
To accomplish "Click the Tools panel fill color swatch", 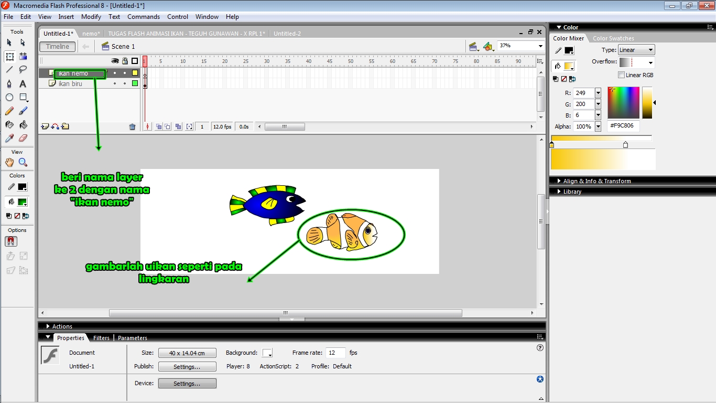I will coord(22,202).
